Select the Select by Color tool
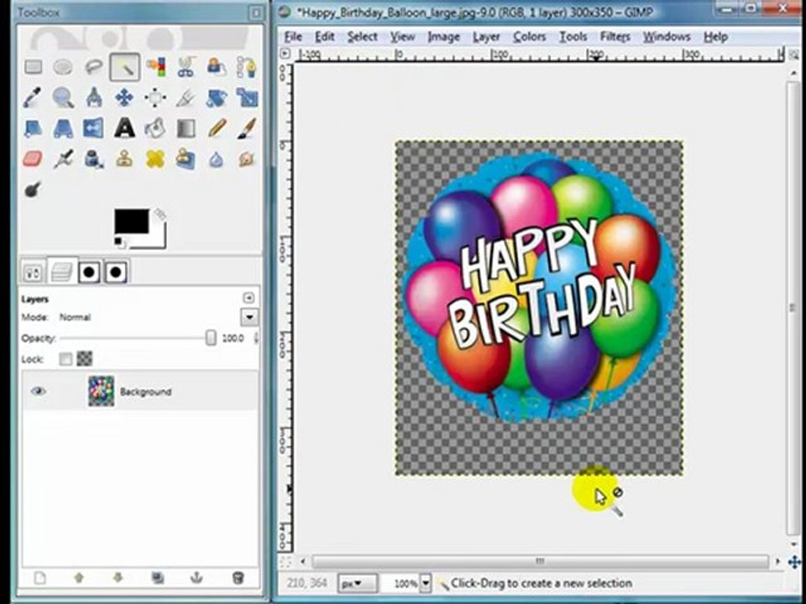 click(x=155, y=67)
